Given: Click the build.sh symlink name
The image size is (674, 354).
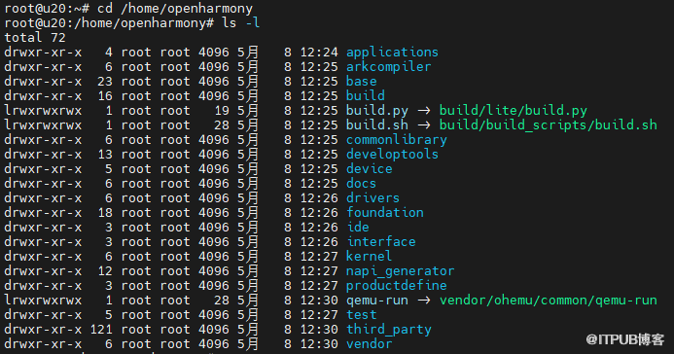Looking at the screenshot, I should [x=377, y=125].
